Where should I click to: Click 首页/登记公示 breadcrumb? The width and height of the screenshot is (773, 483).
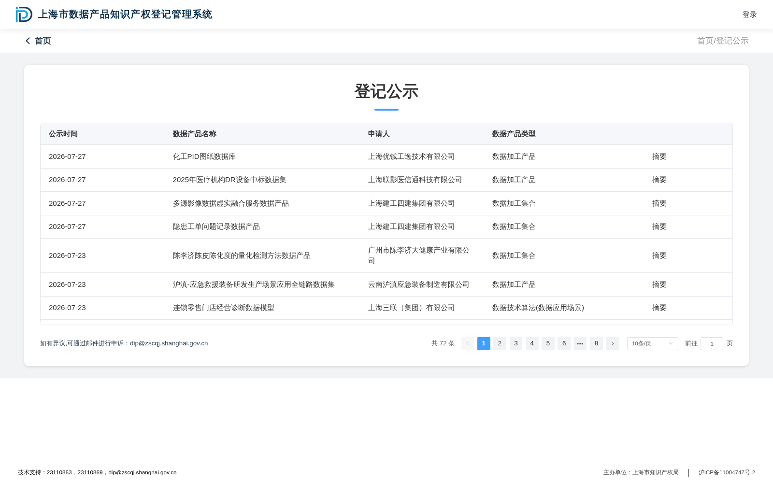click(723, 41)
